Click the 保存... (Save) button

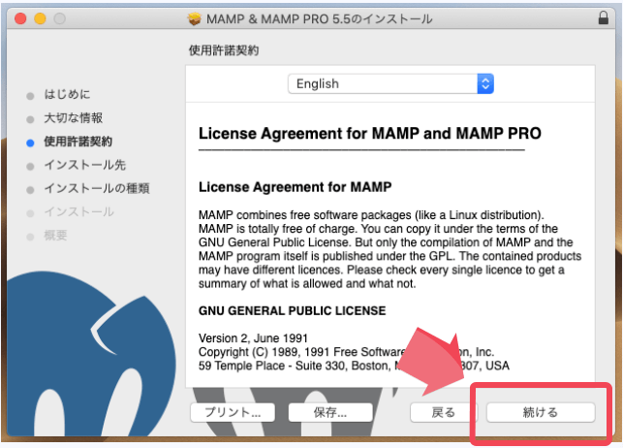(x=330, y=412)
